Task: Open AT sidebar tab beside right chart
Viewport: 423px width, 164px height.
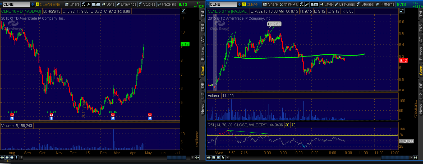Action: (421, 40)
